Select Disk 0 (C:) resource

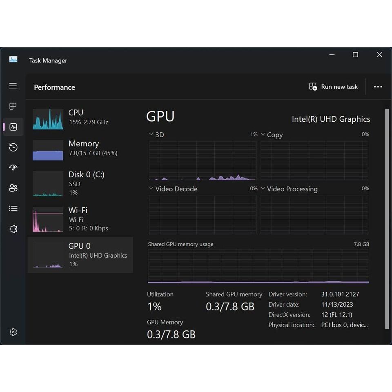pos(80,183)
